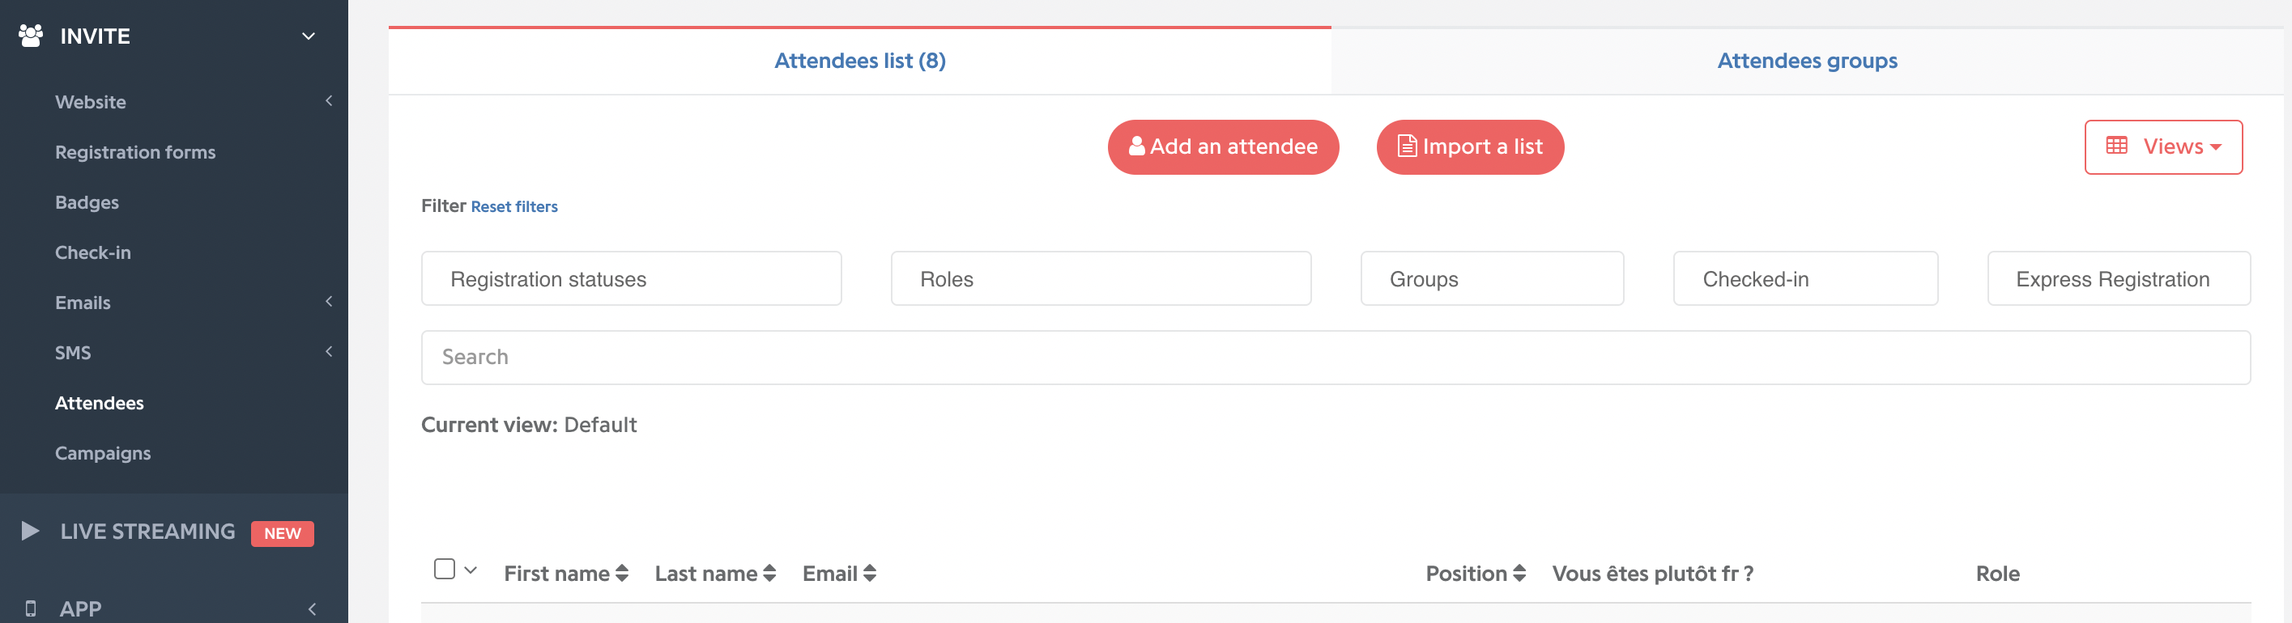Click into the Search attendees field
The width and height of the screenshot is (2292, 623).
click(1336, 358)
